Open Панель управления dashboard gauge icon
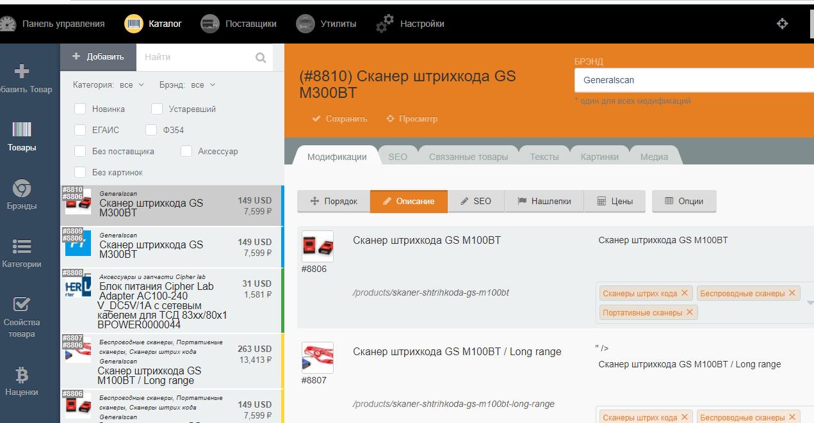814x423 pixels. tap(7, 24)
